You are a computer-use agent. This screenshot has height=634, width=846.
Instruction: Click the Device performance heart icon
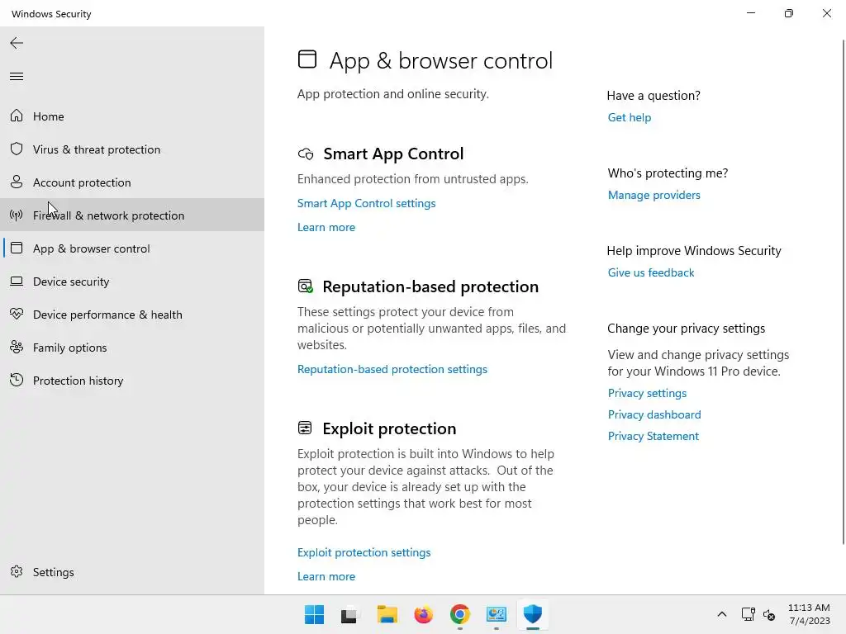[17, 314]
